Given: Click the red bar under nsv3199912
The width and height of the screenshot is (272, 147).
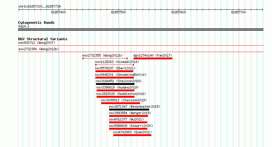Looking at the screenshot, I should [120, 103].
